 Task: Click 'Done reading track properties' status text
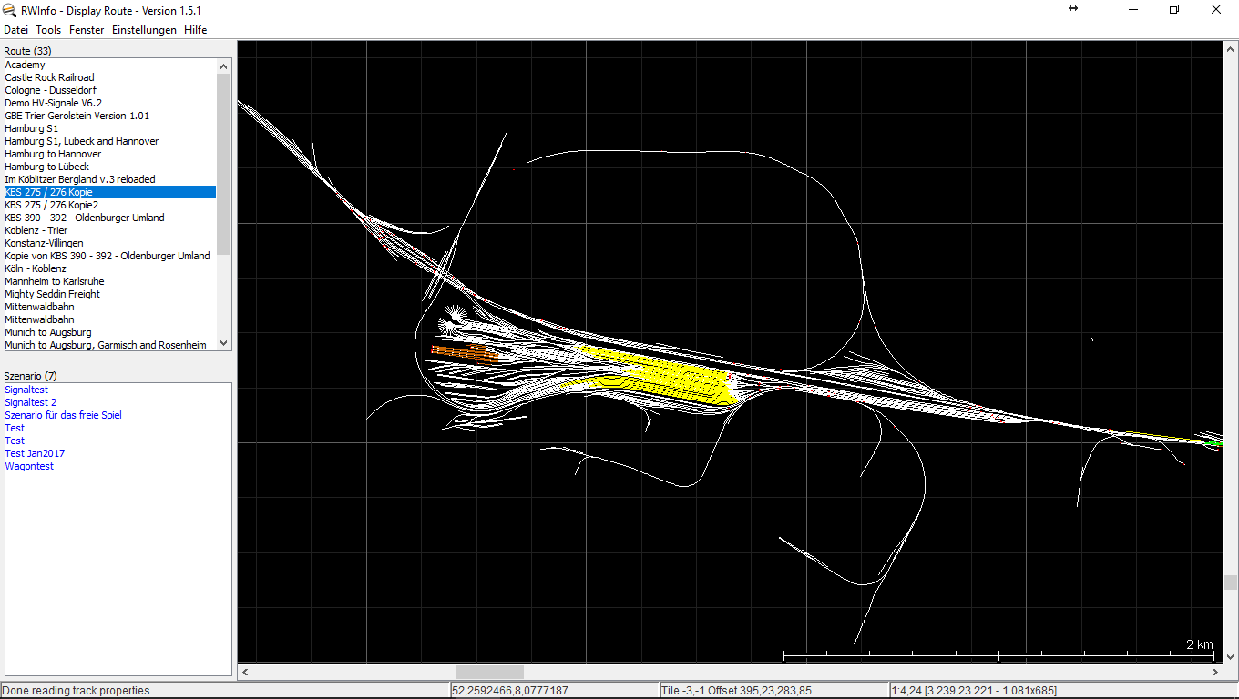coord(77,691)
